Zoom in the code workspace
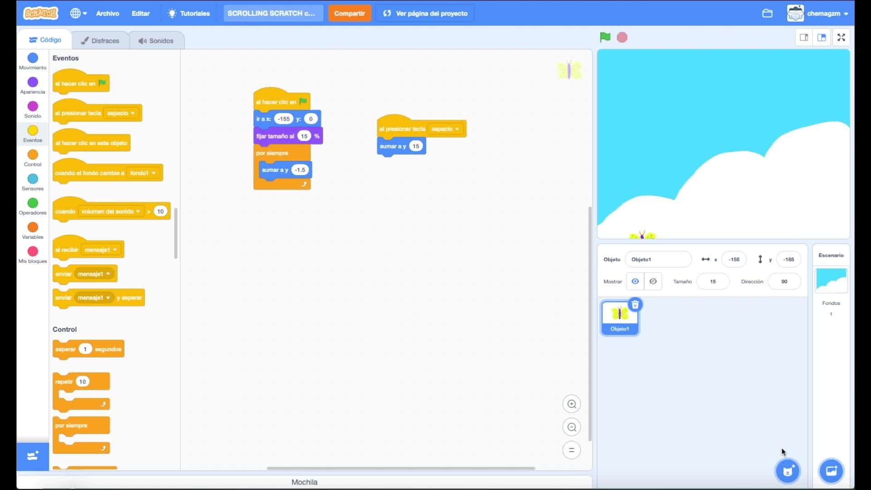 (x=572, y=404)
